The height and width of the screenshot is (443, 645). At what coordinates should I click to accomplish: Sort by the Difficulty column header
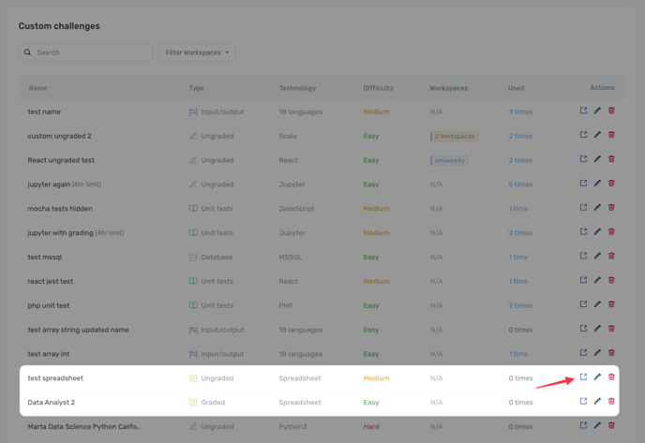(378, 88)
